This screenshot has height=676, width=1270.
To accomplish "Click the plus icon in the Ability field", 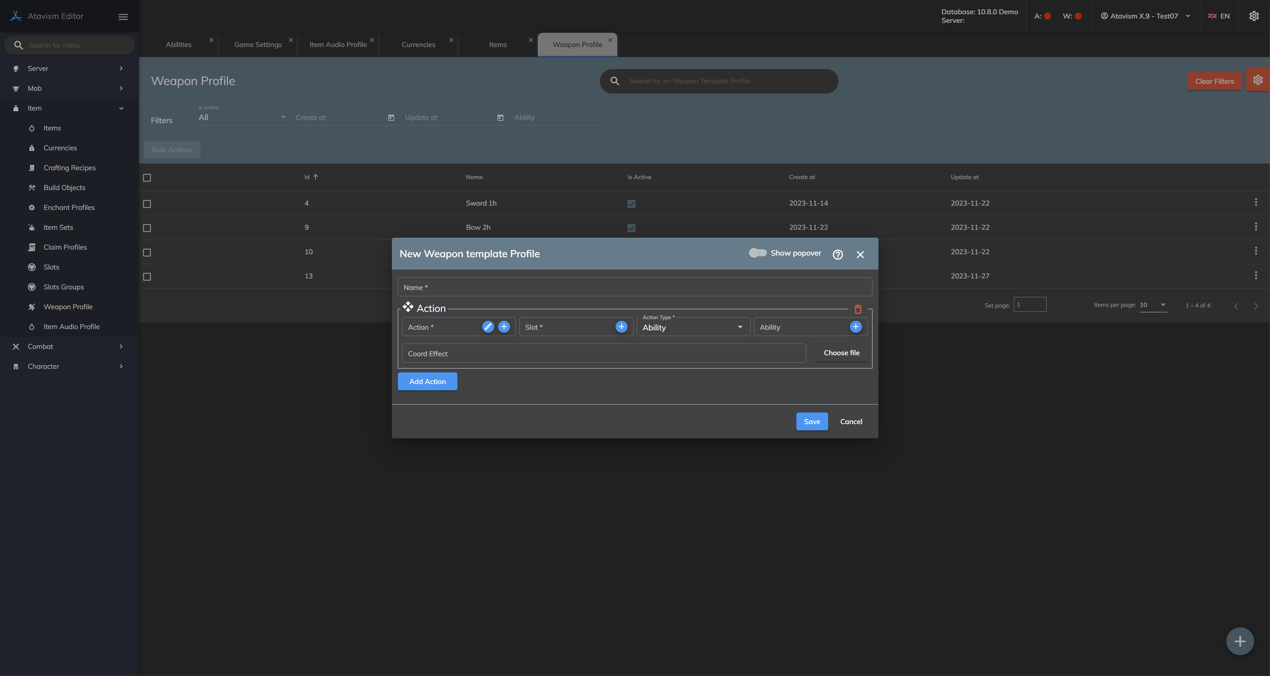I will click(855, 326).
